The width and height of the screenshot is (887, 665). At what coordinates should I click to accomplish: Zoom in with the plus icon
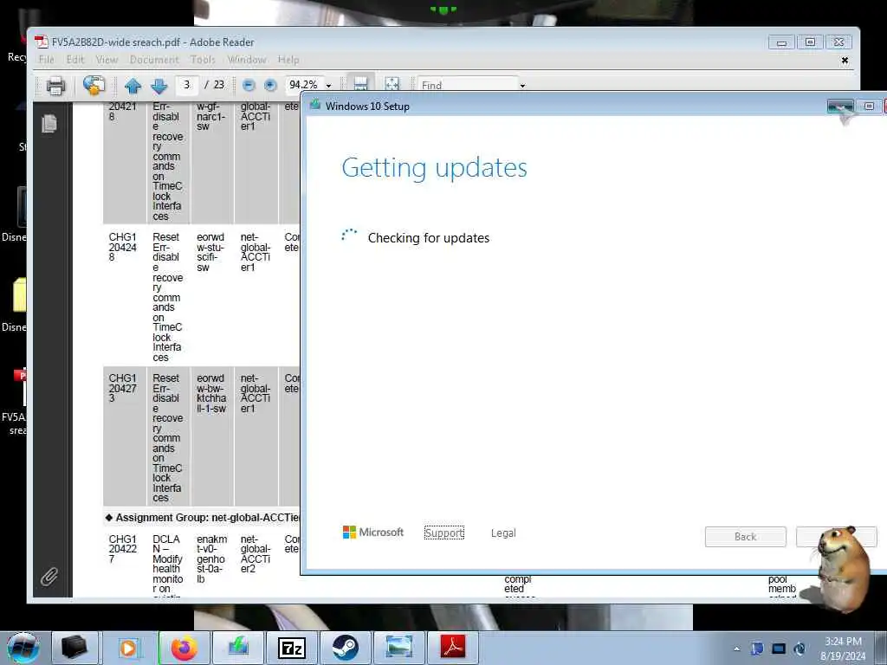pos(270,85)
